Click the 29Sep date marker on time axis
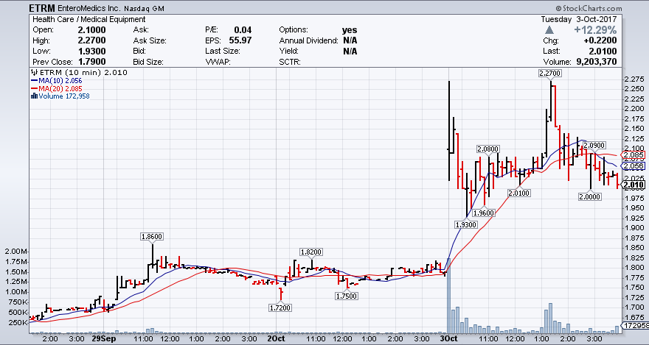Screen dimensions: 649x345 click(105, 340)
